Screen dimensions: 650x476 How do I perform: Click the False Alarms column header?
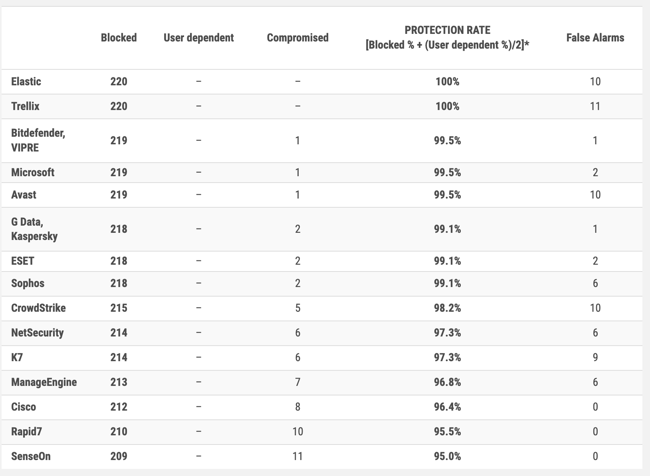[595, 38]
